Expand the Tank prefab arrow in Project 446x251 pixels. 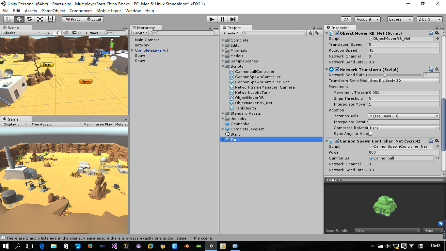pyautogui.click(x=223, y=140)
